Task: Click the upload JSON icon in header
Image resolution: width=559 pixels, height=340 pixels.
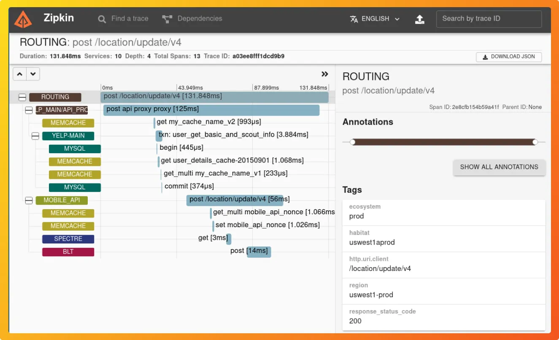Action: 419,19
